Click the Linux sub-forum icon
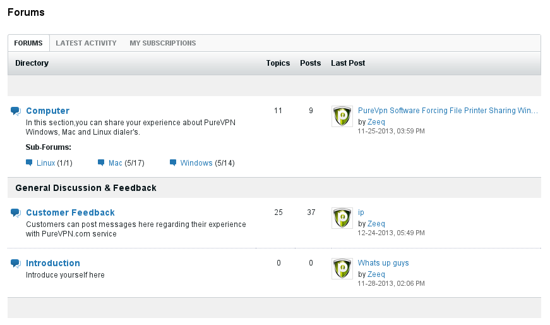 click(29, 162)
